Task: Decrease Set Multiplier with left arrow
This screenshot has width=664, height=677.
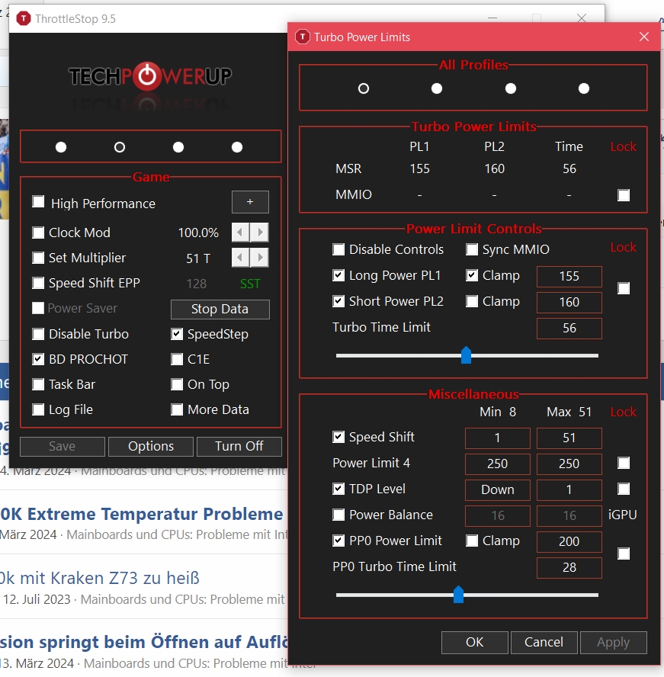Action: point(240,258)
